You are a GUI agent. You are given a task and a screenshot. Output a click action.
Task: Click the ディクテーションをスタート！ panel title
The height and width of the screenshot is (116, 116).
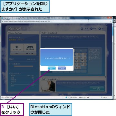(51, 79)
